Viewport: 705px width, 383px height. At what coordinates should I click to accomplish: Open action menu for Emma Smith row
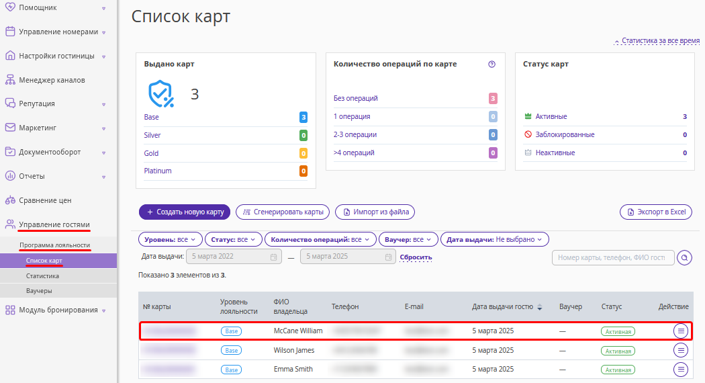click(681, 370)
